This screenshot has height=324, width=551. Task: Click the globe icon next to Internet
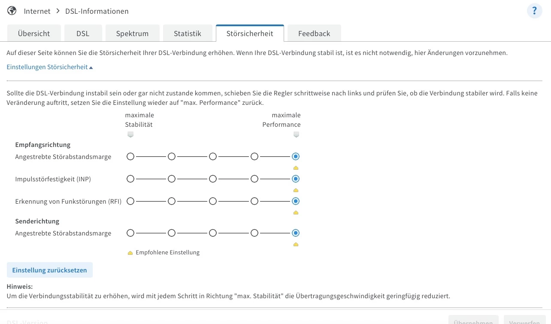pyautogui.click(x=12, y=11)
